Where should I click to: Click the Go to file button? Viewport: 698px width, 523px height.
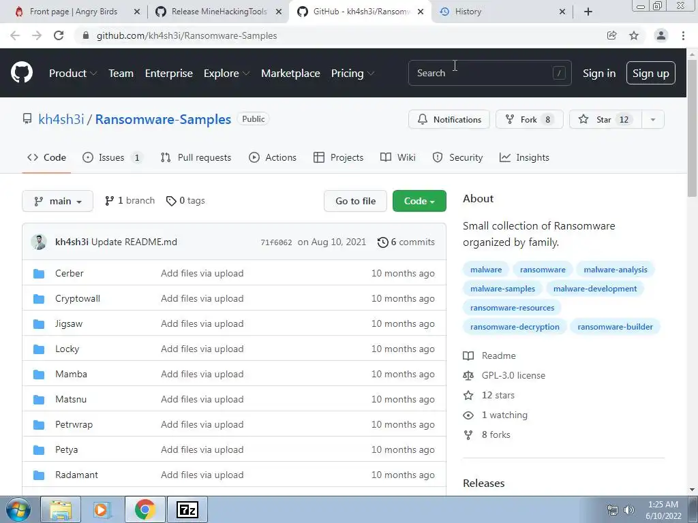click(355, 201)
